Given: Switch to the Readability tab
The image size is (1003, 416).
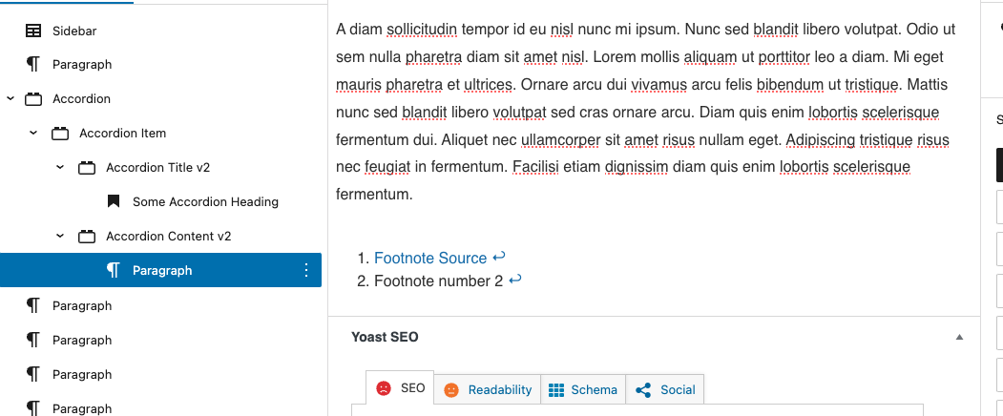Looking at the screenshot, I should [x=488, y=389].
